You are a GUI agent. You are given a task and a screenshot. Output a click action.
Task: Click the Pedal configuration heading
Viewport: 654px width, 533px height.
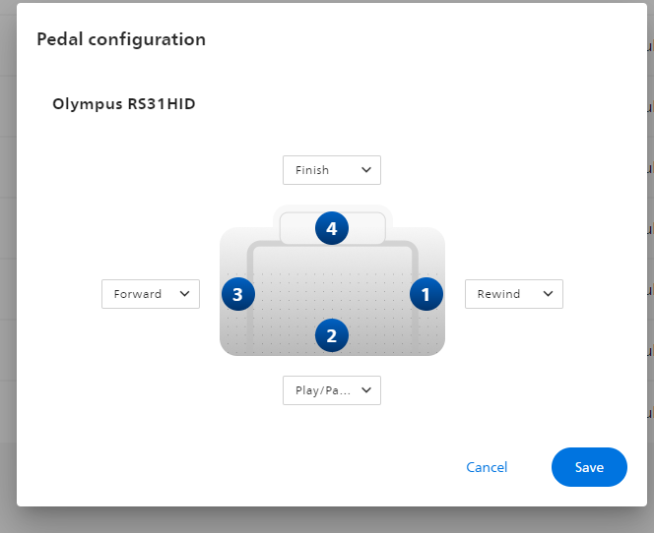click(x=121, y=39)
